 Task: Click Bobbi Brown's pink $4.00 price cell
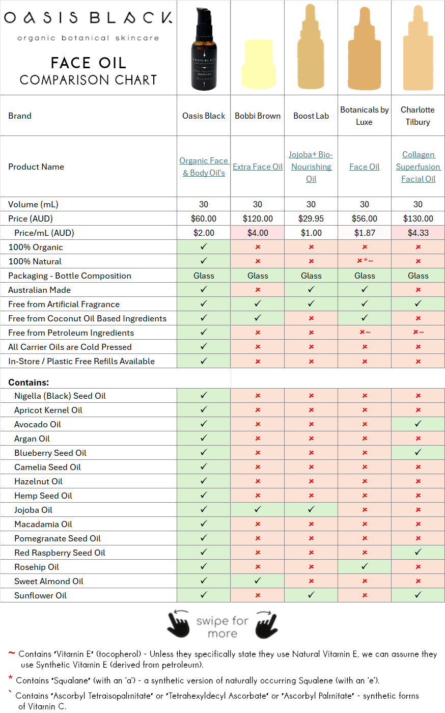(x=258, y=233)
